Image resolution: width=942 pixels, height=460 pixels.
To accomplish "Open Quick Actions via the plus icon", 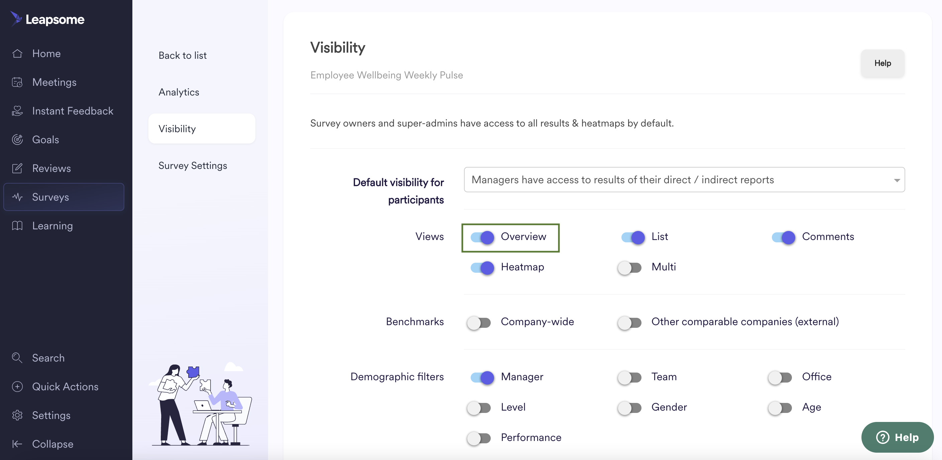I will (17, 386).
